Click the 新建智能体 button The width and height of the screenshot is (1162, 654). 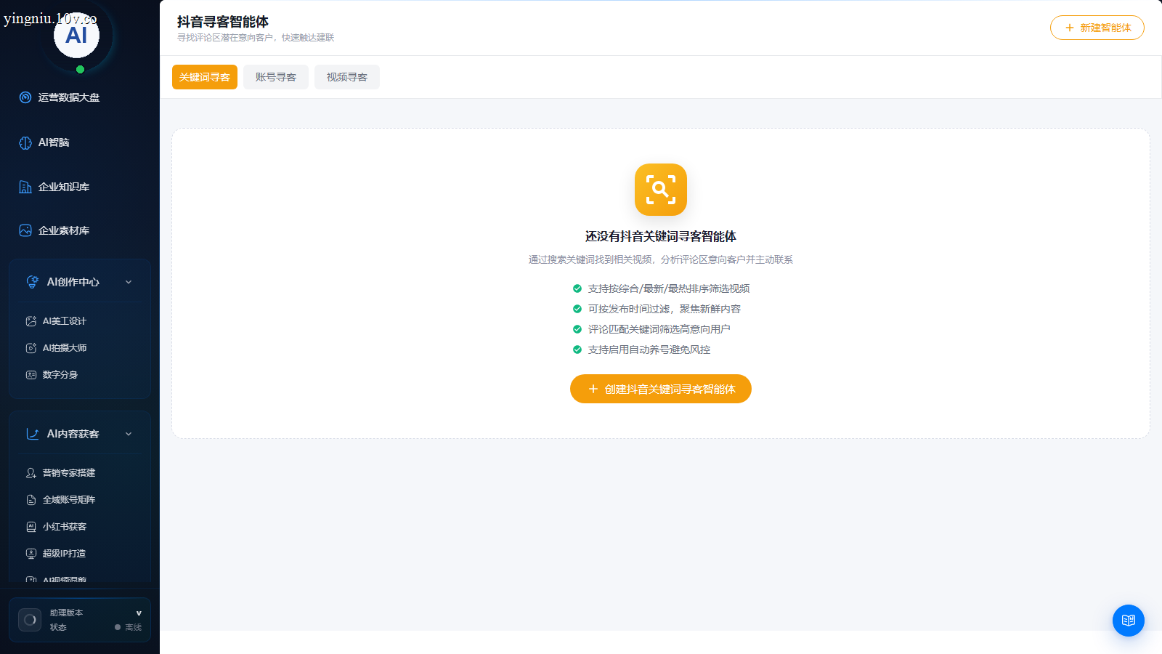click(x=1097, y=28)
